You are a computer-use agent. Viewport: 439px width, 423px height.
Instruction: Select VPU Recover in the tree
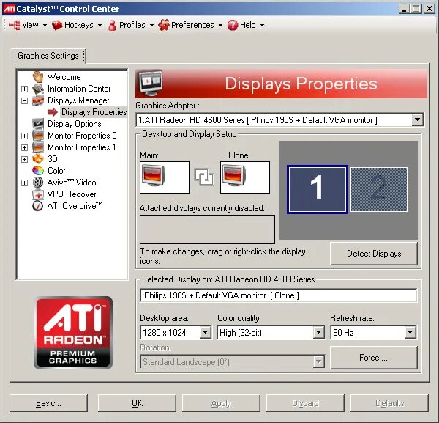coord(72,194)
